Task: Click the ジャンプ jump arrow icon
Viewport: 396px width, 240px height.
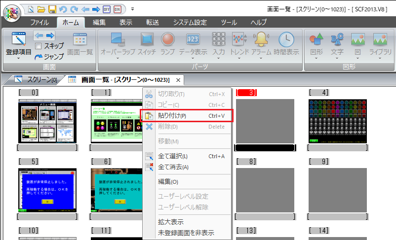Action: click(x=39, y=56)
